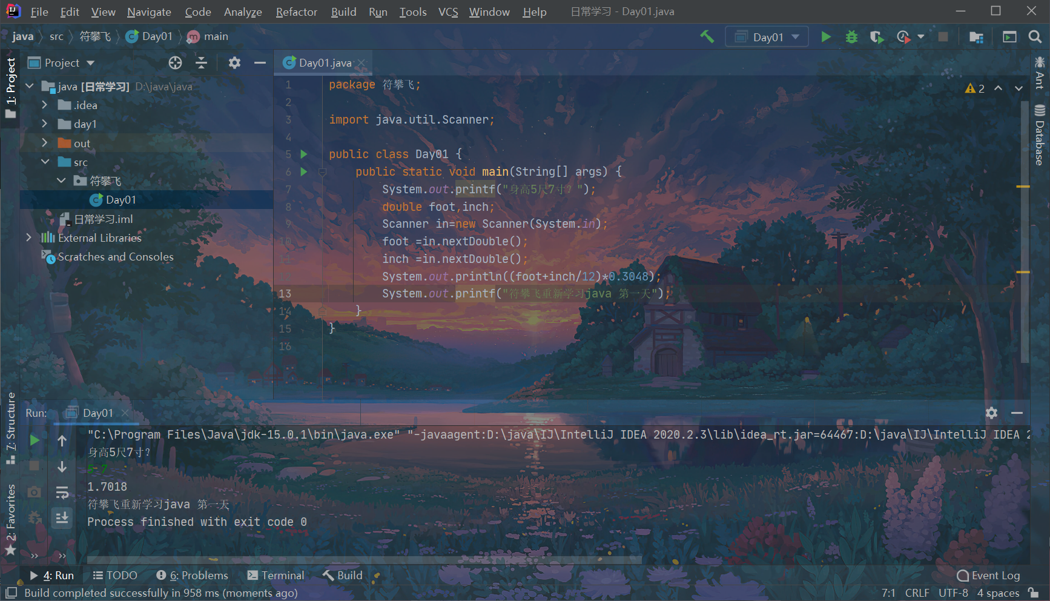Collapse all in Project panel

[x=202, y=62]
